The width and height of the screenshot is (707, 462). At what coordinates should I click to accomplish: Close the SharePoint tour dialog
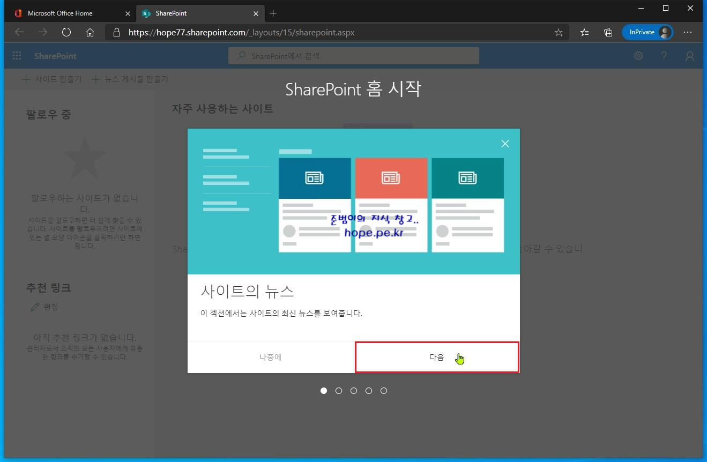tap(505, 144)
